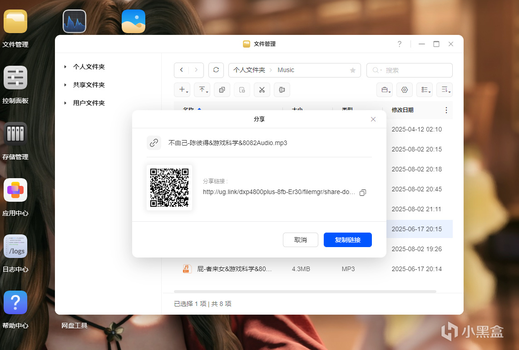Click the scissors cut icon
Screen dimensions: 519x350
coord(262,90)
